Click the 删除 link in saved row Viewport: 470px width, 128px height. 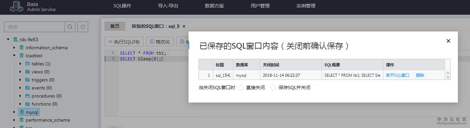[420, 75]
